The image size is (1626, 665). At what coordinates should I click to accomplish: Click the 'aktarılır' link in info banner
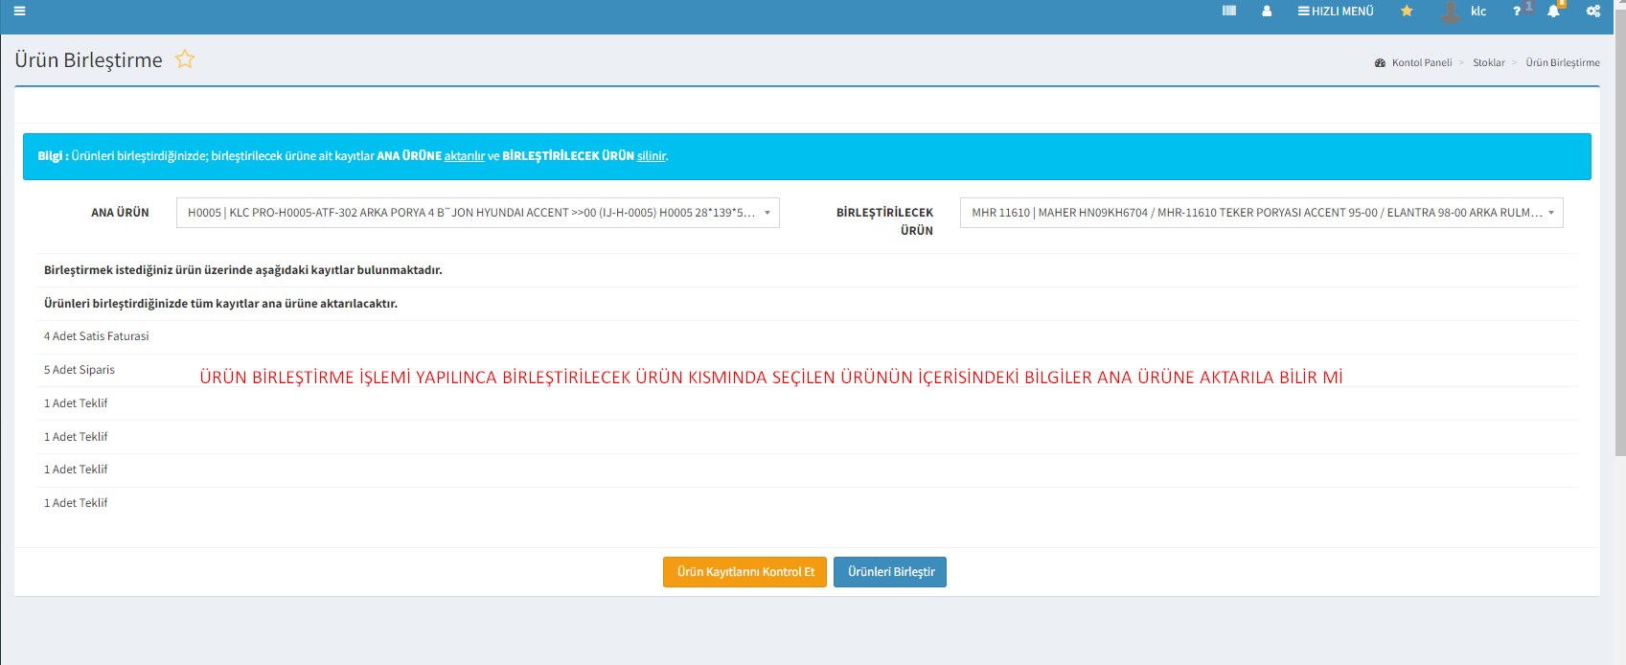(x=464, y=156)
